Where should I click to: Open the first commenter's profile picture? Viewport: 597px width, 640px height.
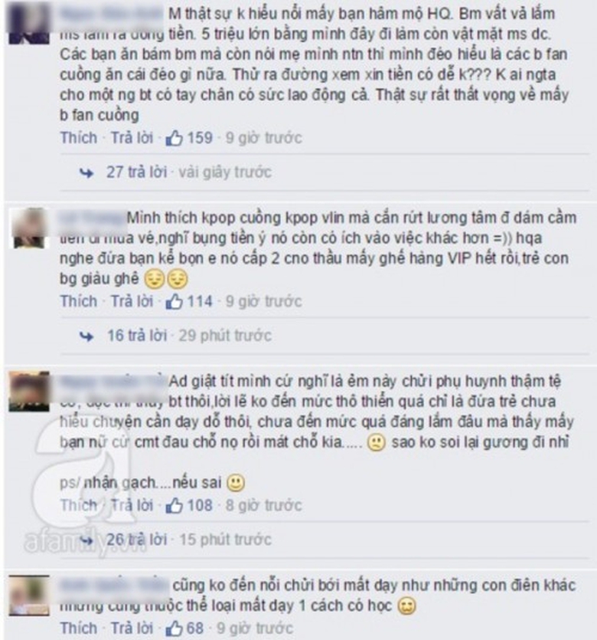point(29,23)
